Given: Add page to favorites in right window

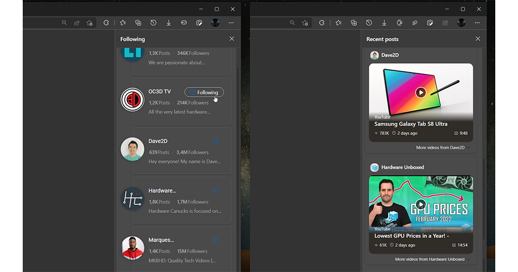Looking at the screenshot, I should click(305, 23).
